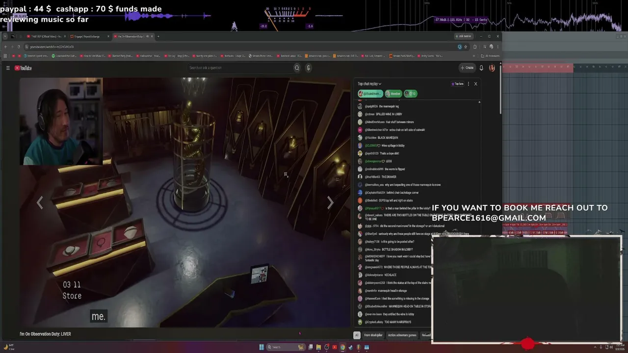Focus the YouTube search box

coord(240,68)
